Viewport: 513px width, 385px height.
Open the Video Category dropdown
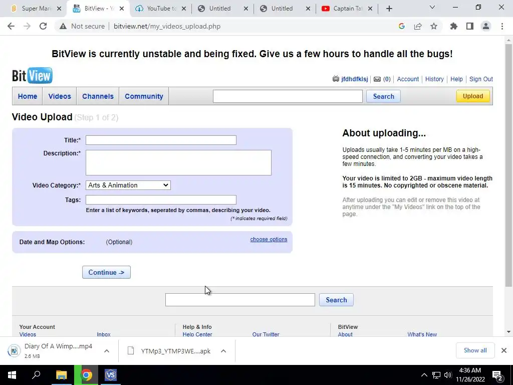click(x=128, y=185)
